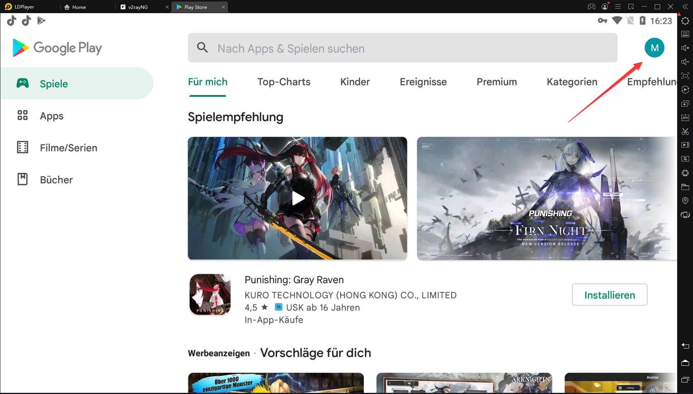Switch to the Top-Charts tab
The image size is (693, 394).
284,82
